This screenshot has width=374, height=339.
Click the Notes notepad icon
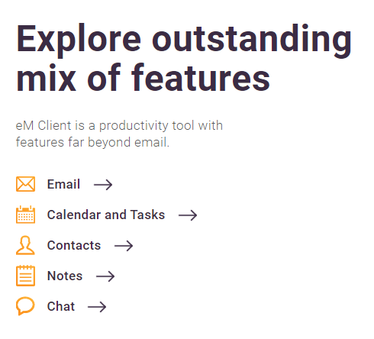click(25, 276)
